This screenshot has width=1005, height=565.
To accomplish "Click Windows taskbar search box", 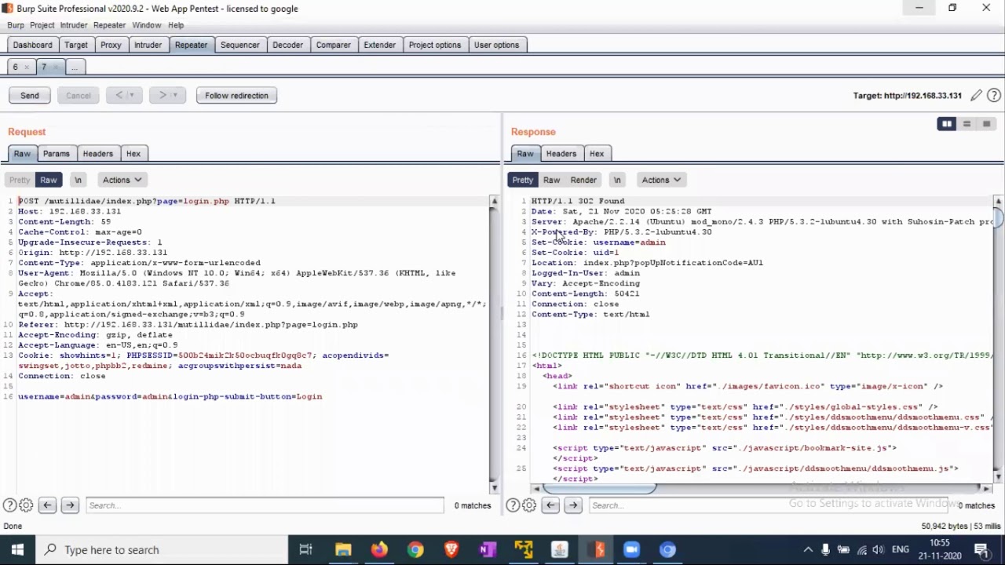I will pos(163,550).
